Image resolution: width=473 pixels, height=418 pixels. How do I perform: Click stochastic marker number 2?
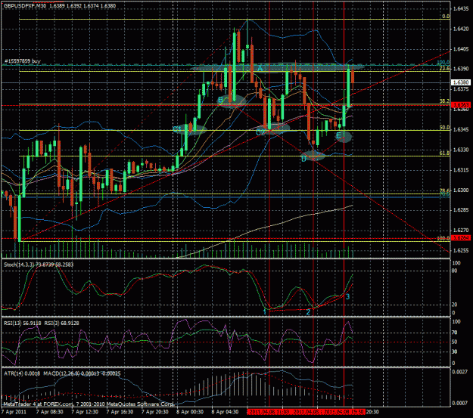pos(308,312)
